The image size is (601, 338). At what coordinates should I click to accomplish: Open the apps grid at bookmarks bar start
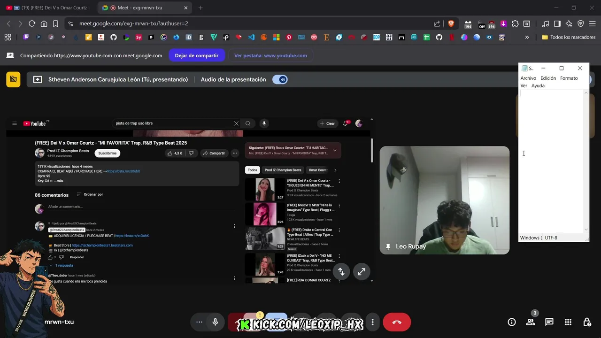(8, 37)
